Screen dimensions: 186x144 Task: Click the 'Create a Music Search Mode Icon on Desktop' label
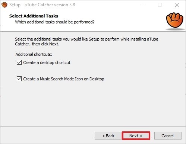(64, 79)
